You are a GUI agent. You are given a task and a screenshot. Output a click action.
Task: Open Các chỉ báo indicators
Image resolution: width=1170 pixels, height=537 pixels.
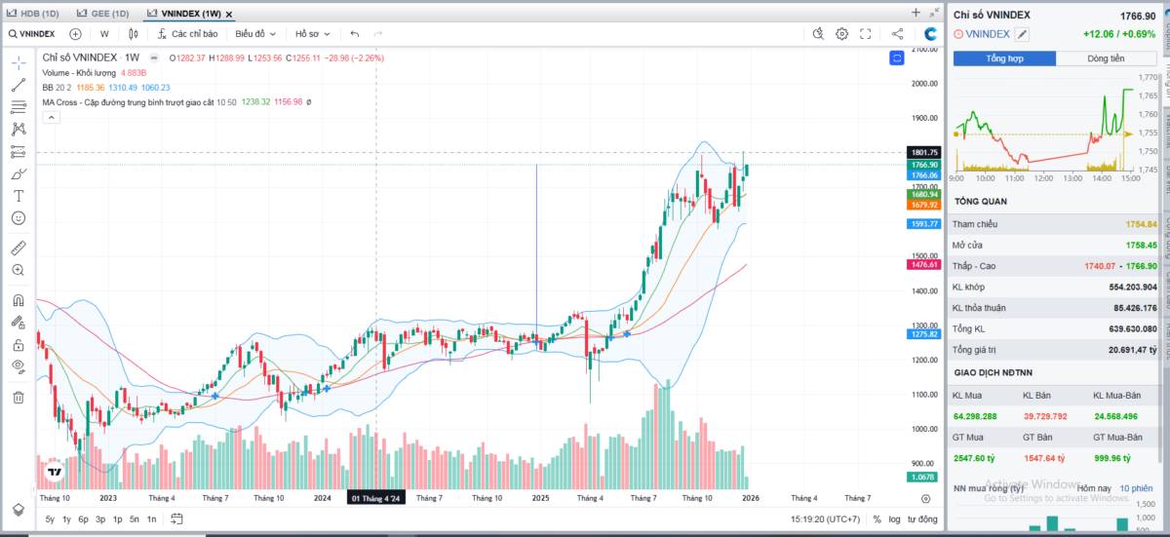point(187,34)
